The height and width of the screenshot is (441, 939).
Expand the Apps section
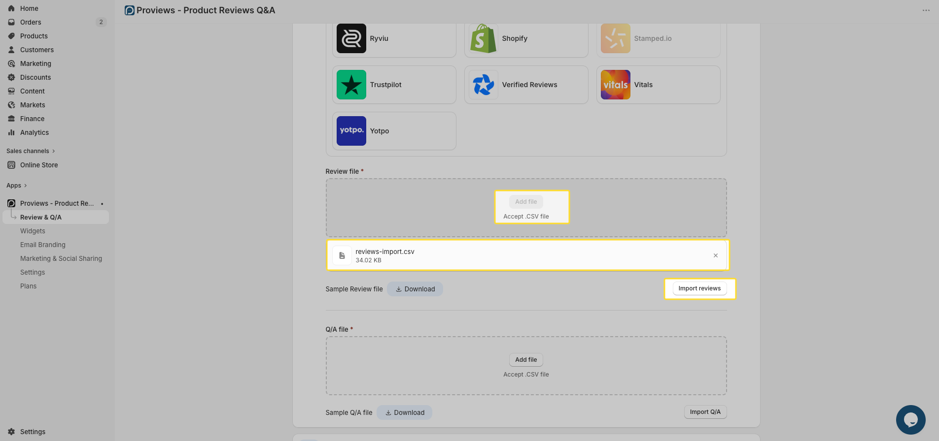coord(17,186)
